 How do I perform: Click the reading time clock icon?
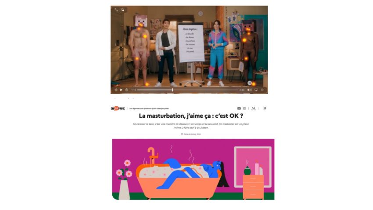(182, 134)
